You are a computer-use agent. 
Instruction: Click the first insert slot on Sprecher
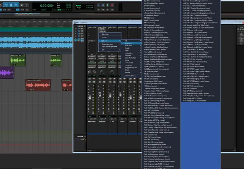(x=102, y=29)
